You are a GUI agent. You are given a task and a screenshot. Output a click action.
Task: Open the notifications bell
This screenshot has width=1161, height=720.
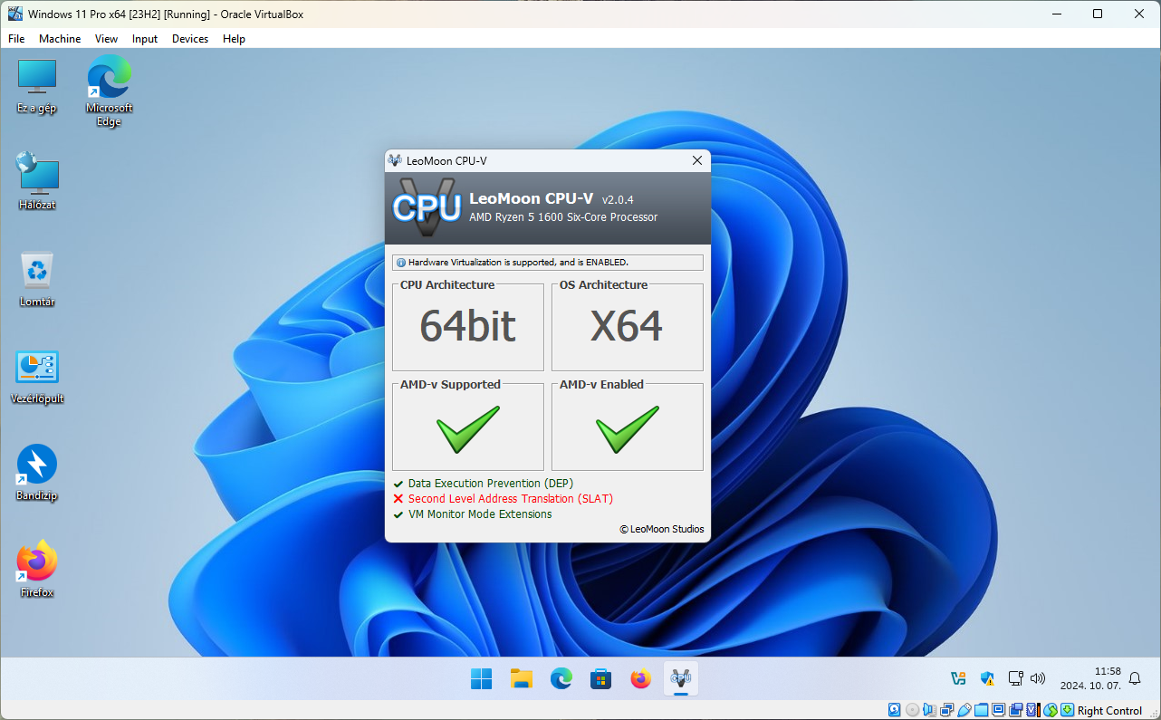[1135, 678]
